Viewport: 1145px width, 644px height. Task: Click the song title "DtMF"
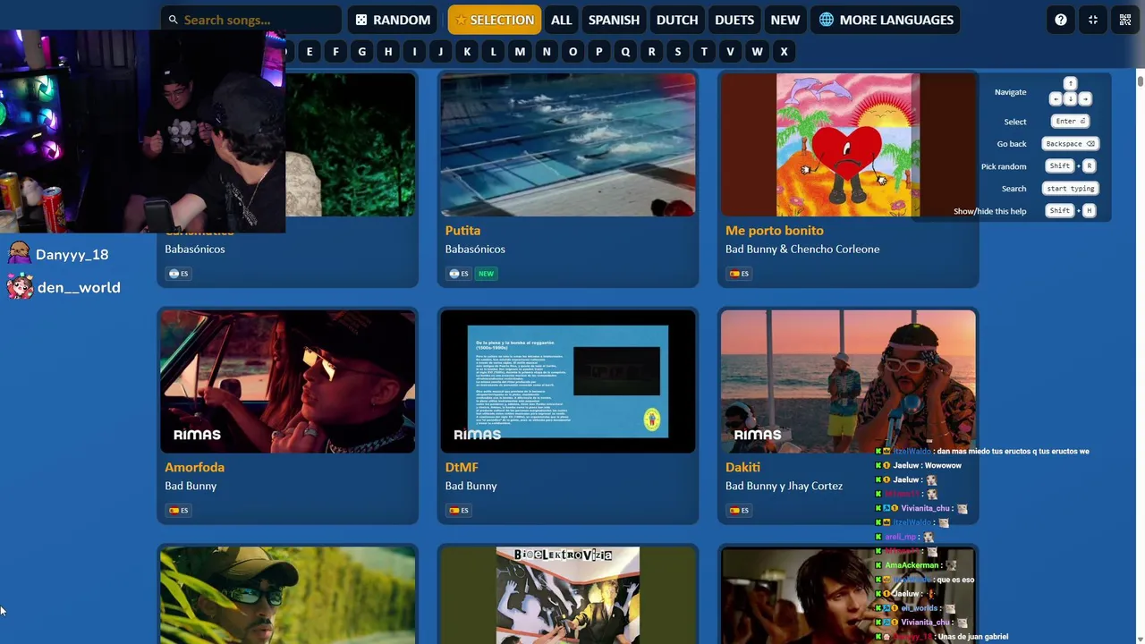[462, 468]
